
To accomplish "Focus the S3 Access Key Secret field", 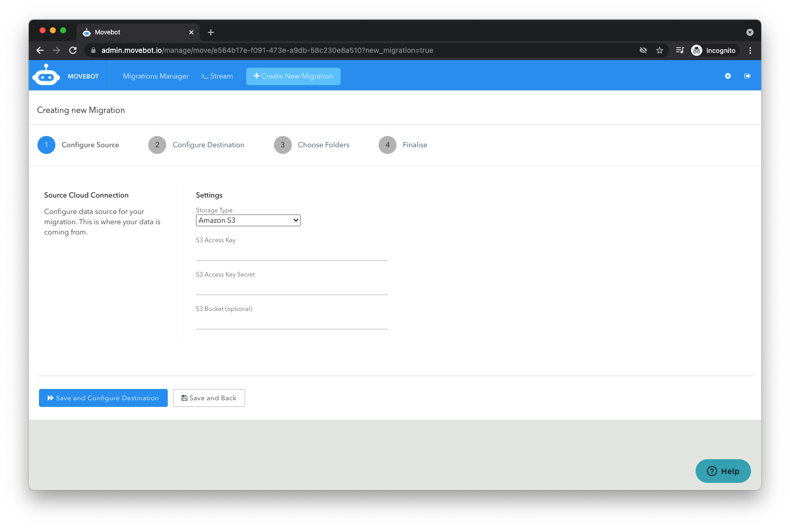I will [292, 287].
